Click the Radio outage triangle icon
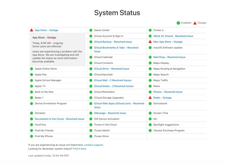The width and height of the screenshot is (234, 163). pyautogui.click(x=150, y=98)
